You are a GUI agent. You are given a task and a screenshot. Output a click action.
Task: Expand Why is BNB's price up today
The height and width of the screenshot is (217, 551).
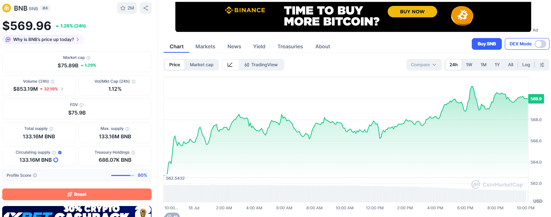(43, 40)
